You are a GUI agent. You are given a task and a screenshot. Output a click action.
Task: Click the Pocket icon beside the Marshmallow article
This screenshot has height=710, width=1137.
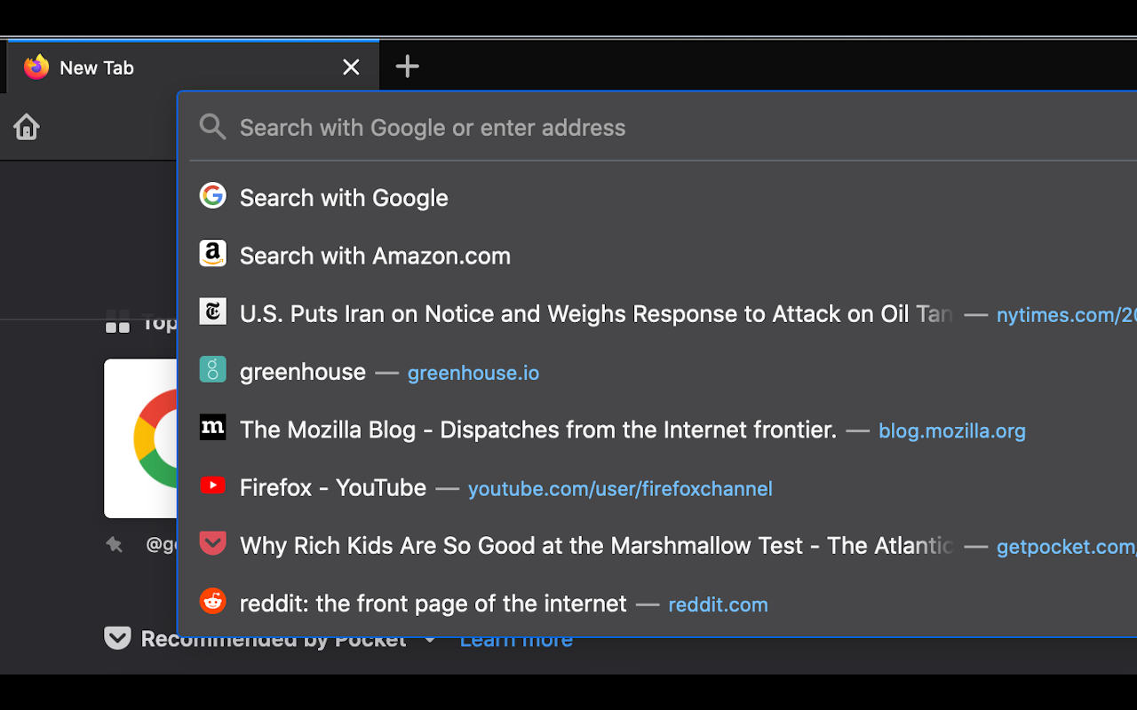pyautogui.click(x=213, y=544)
